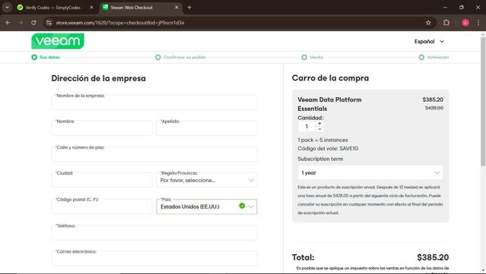Go back with the browser back arrow
Image resolution: width=486 pixels, height=274 pixels.
click(x=8, y=23)
